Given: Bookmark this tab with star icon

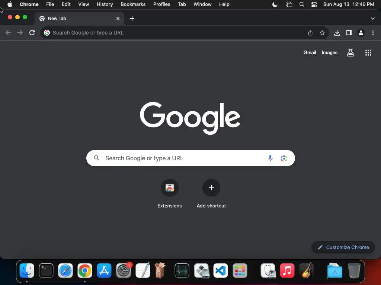Looking at the screenshot, I should click(322, 33).
